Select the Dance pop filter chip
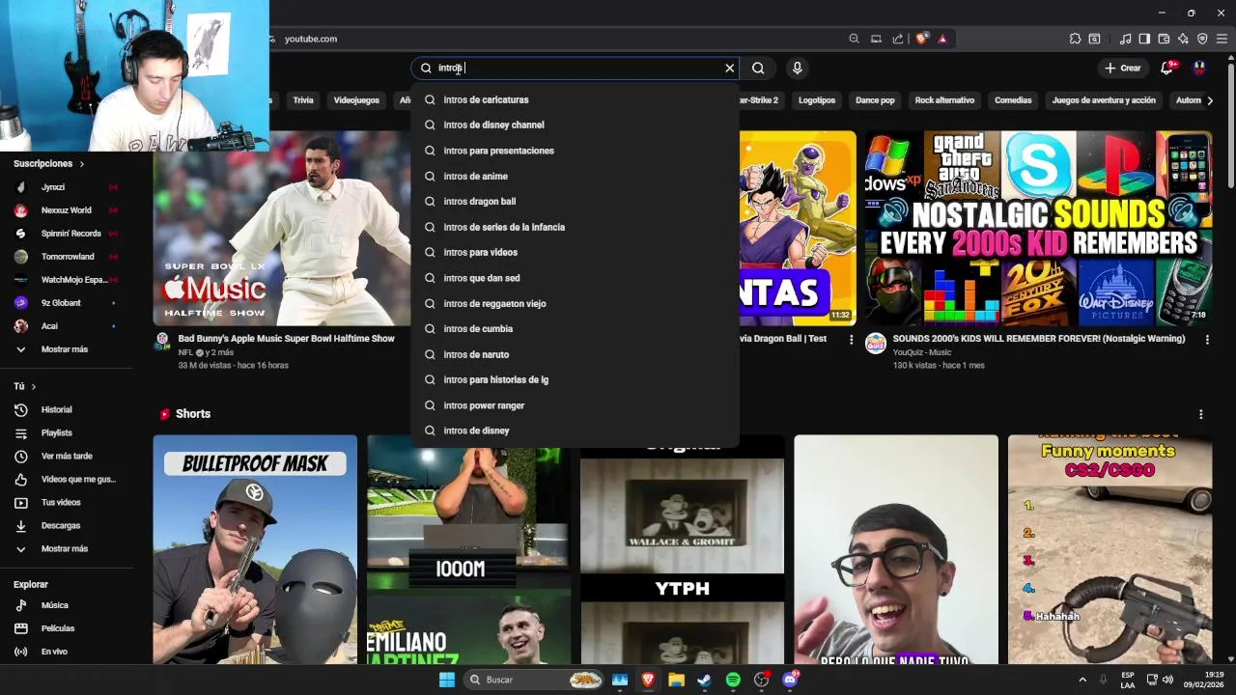The image size is (1236, 695). click(x=875, y=100)
